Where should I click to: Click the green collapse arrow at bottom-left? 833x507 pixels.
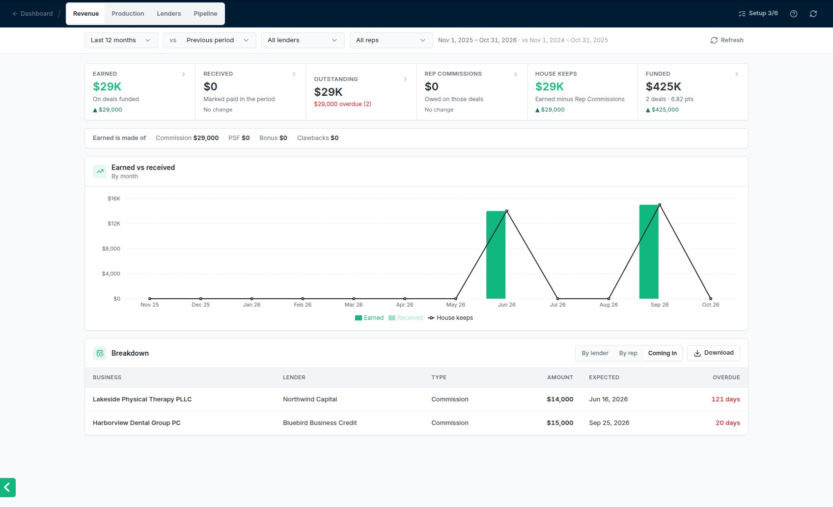pyautogui.click(x=8, y=487)
